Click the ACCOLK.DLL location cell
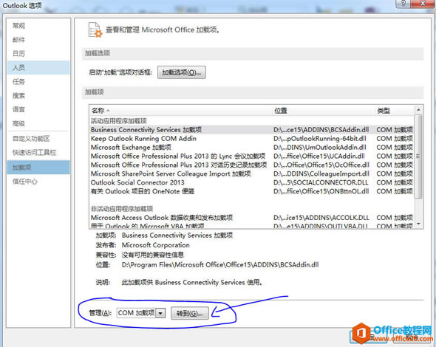 point(321,218)
